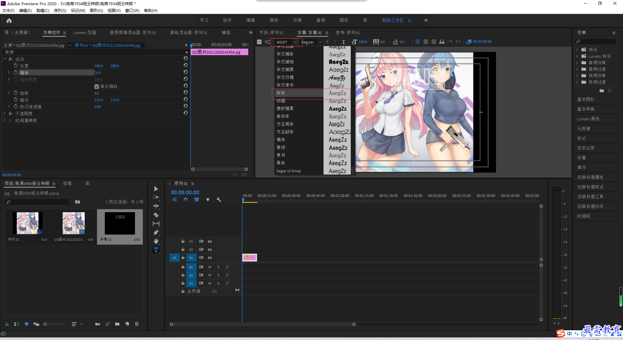Open the Lumetri 颜色 panel
This screenshot has height=340, width=623.
pyautogui.click(x=588, y=119)
